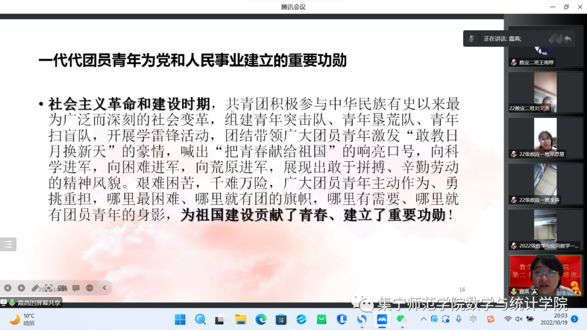Select the 22教应二班刘文杰 participant video
This screenshot has width=587, height=330.
tap(545, 92)
